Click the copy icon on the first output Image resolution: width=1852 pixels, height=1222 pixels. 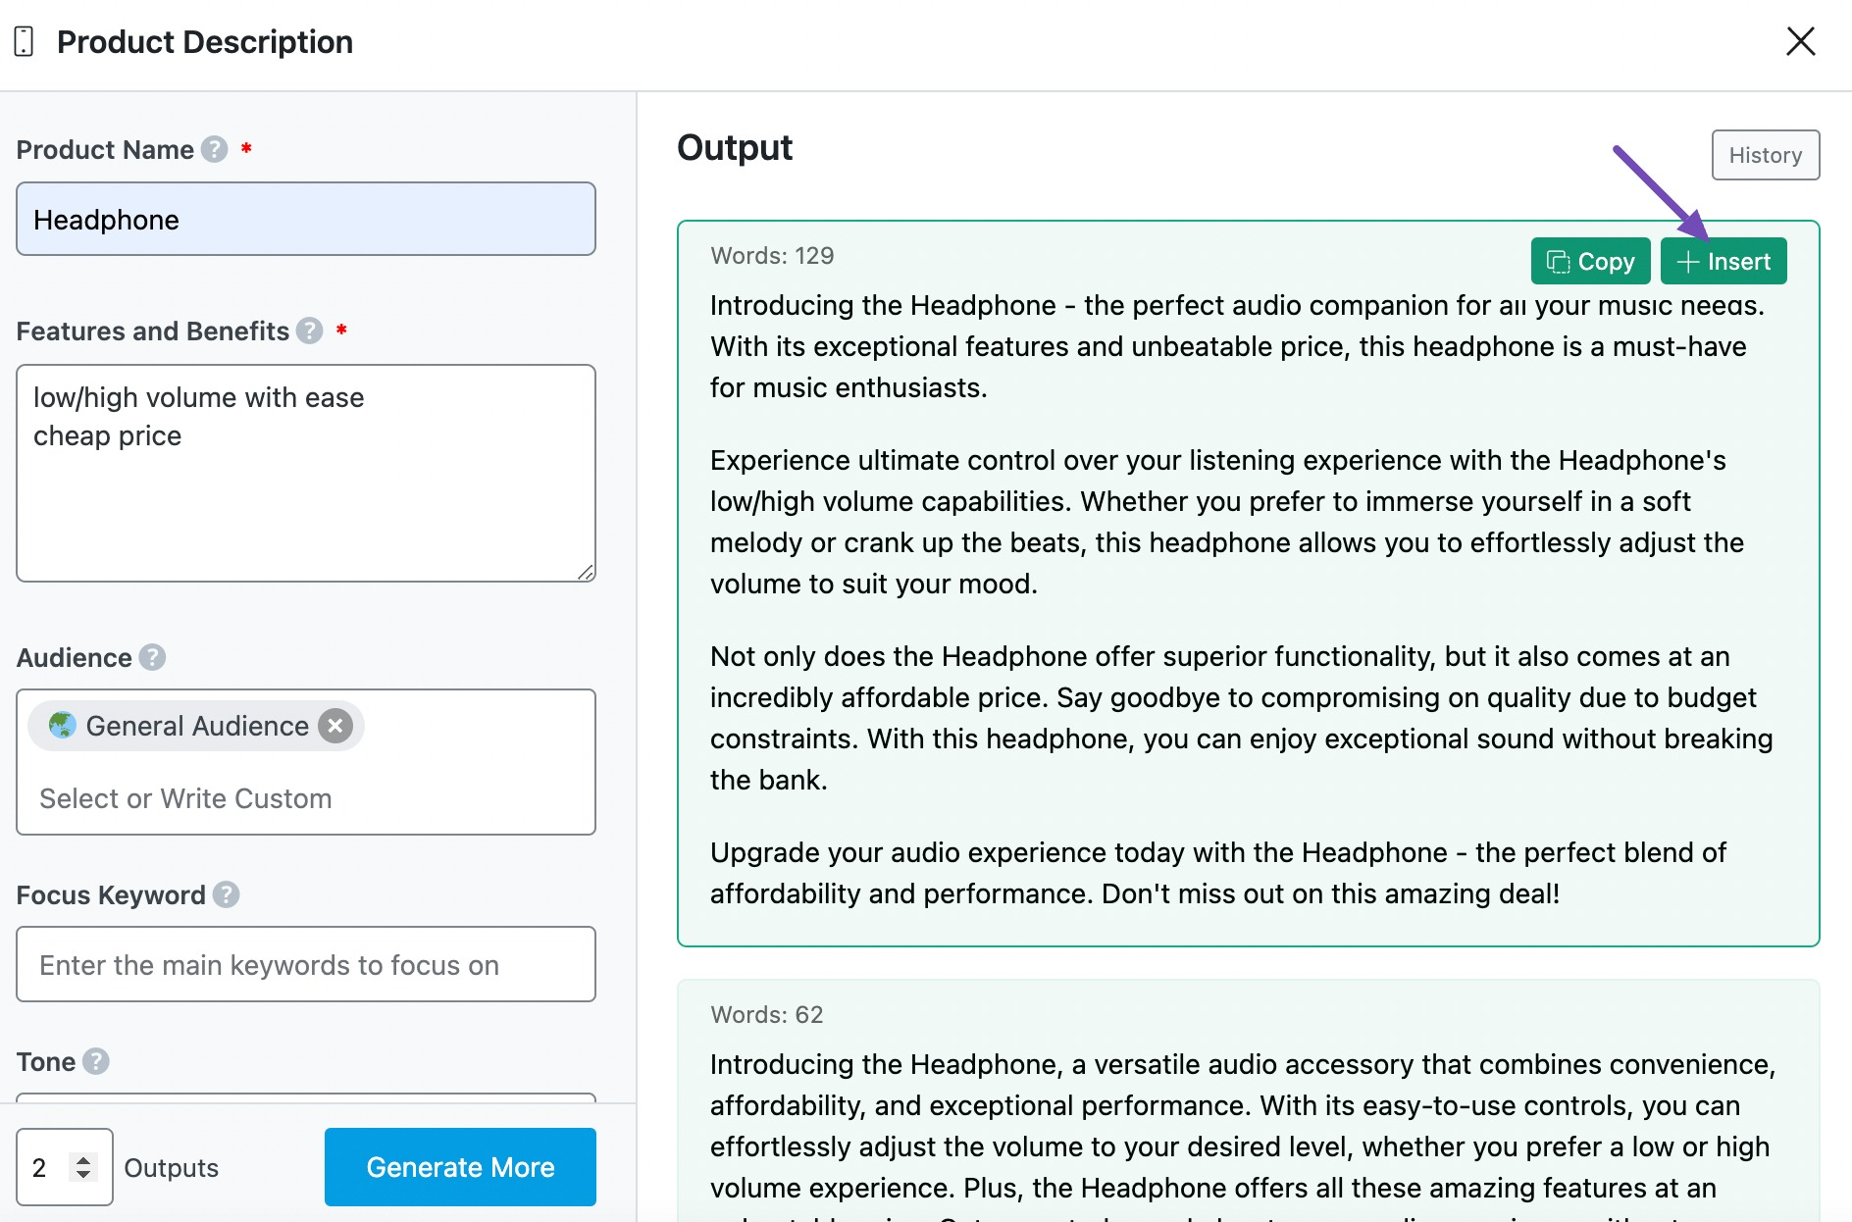point(1558,261)
